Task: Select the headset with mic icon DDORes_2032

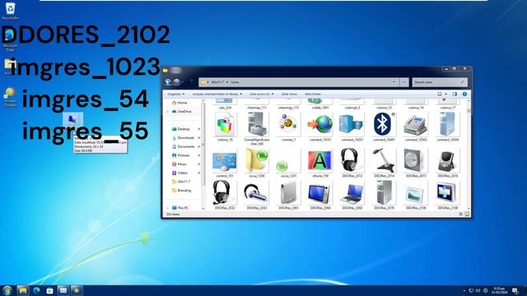Action: (225, 195)
